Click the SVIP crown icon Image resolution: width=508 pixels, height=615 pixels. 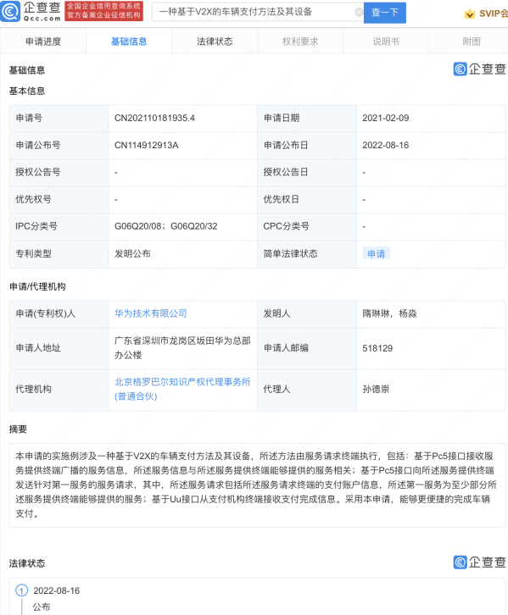470,14
